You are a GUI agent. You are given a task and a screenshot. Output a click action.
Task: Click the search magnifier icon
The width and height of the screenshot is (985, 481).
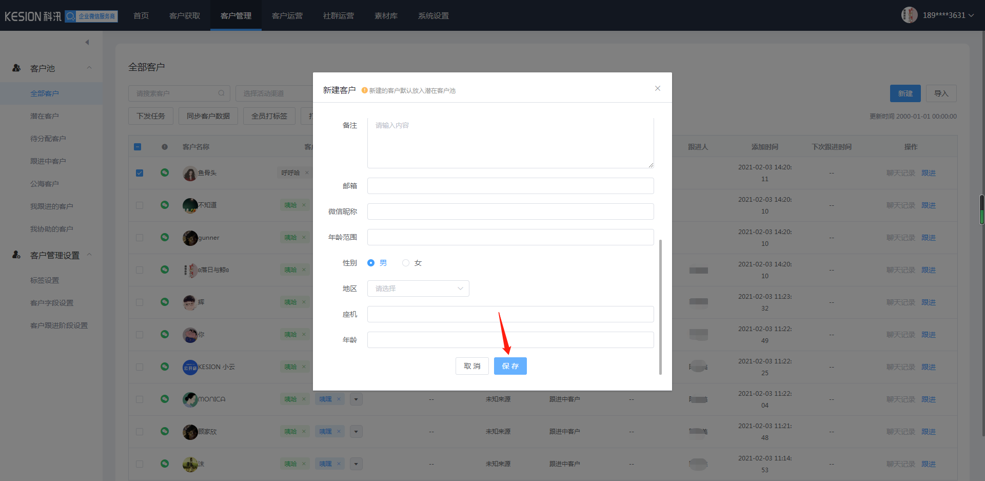221,93
